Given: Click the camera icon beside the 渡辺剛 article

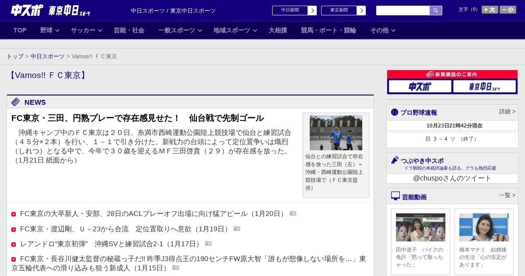Looking at the screenshot, I should pyautogui.click(x=237, y=229).
